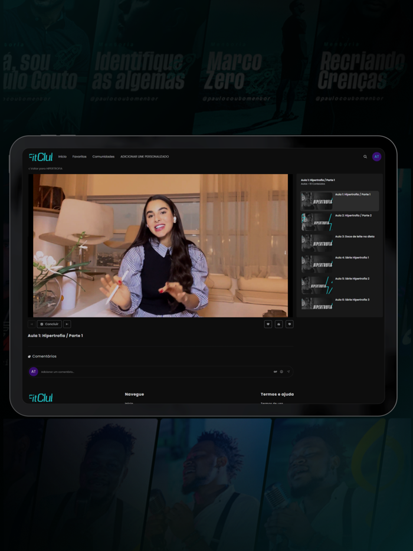The height and width of the screenshot is (551, 413).
Task: Click thumbnail of Aula 5 in playlist
Action: (x=317, y=286)
